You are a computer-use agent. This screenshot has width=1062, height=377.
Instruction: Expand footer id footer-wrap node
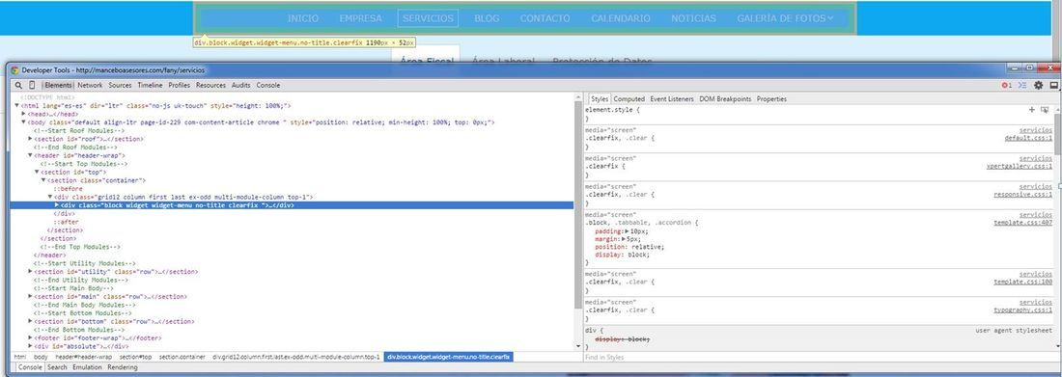(x=31, y=337)
